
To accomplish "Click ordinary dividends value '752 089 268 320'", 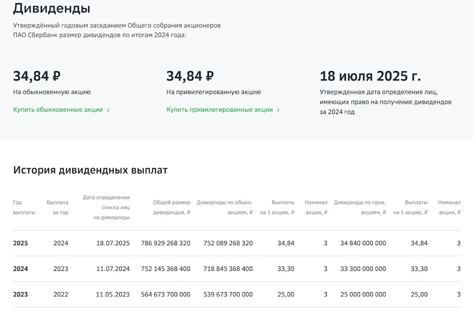I will point(228,243).
